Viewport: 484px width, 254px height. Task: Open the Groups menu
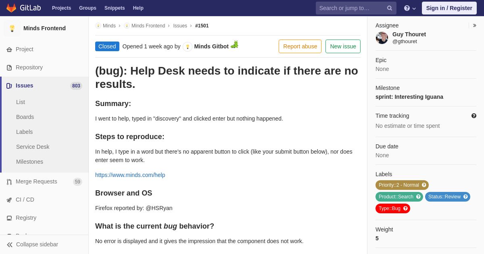pos(88,8)
